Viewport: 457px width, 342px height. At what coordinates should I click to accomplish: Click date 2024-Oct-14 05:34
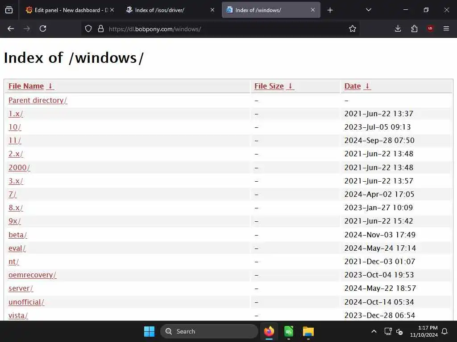pos(379,302)
